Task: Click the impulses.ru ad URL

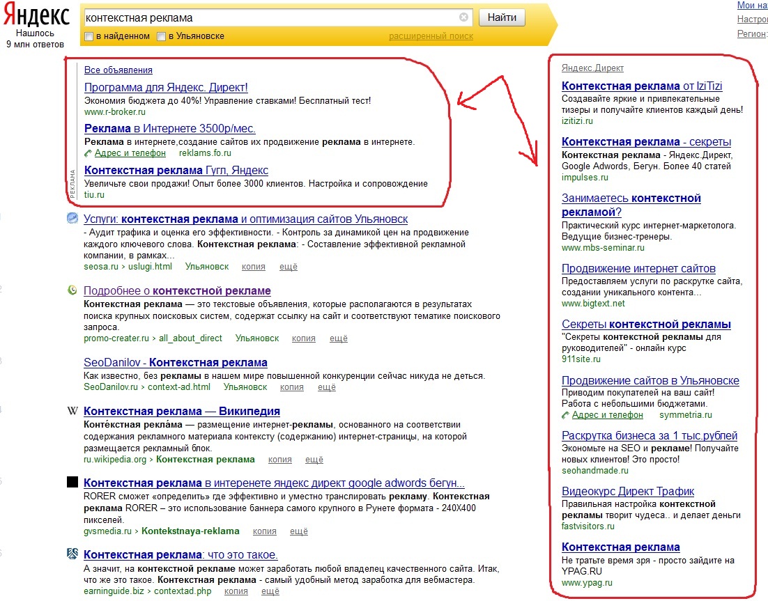Action: coord(585,177)
